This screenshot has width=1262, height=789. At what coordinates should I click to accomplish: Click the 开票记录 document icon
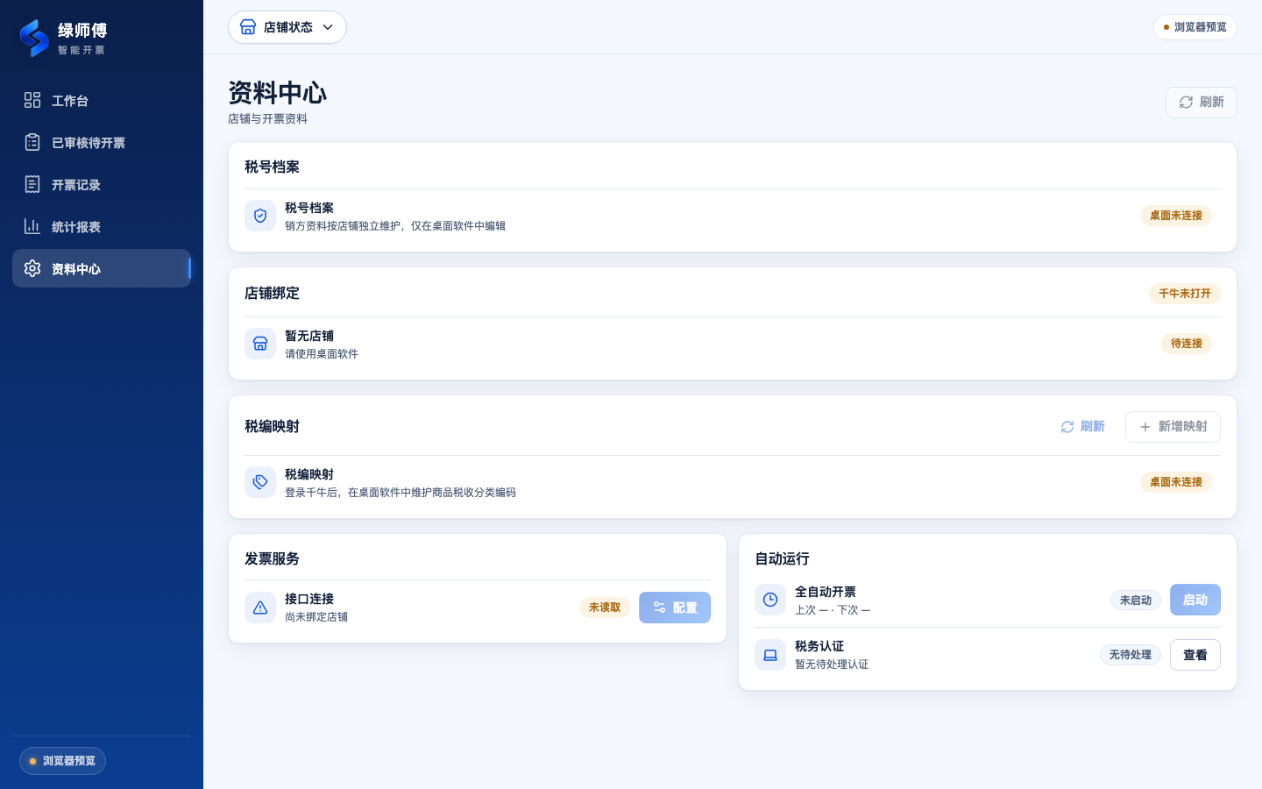(x=32, y=184)
